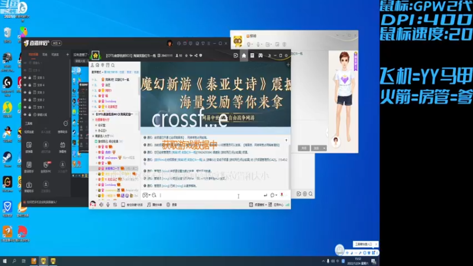Open Windows taskbar search

click(14, 261)
